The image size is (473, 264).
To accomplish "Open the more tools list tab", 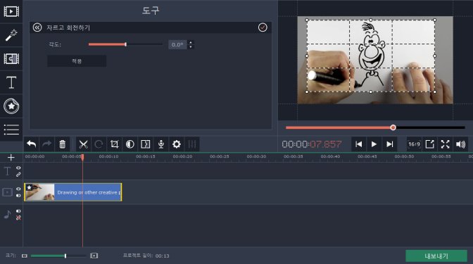I will tap(11, 130).
